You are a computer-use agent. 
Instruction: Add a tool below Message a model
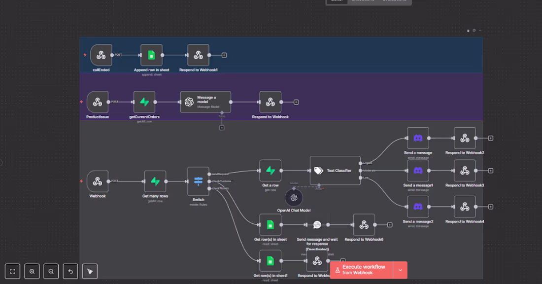click(x=222, y=128)
